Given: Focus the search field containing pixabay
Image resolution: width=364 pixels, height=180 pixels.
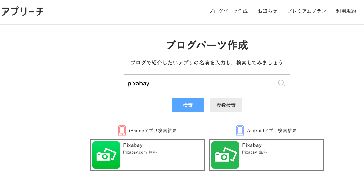Looking at the screenshot, I should 207,83.
